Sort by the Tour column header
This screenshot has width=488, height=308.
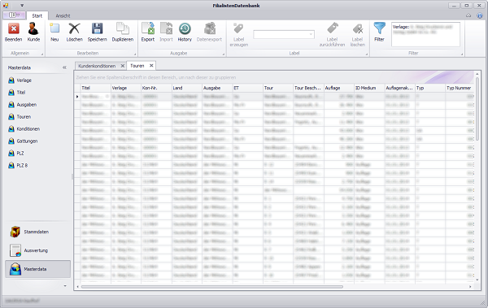[278, 88]
